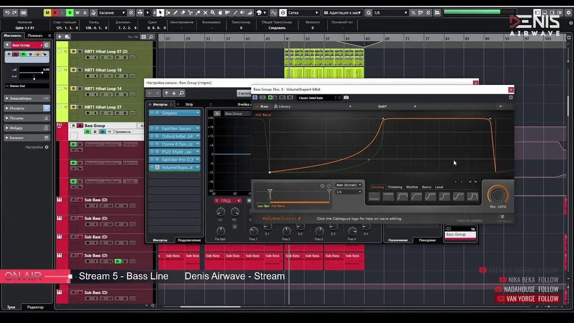Click the Mix 100% knob
The width and height of the screenshot is (574, 323).
498,195
